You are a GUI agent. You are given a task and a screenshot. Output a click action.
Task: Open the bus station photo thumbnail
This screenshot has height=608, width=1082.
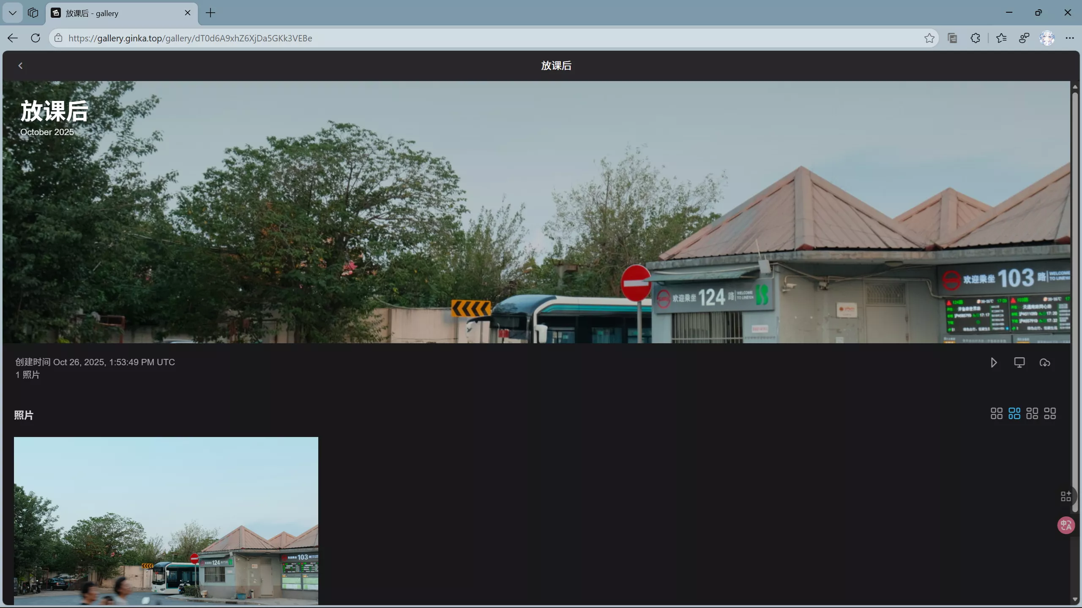(x=166, y=520)
